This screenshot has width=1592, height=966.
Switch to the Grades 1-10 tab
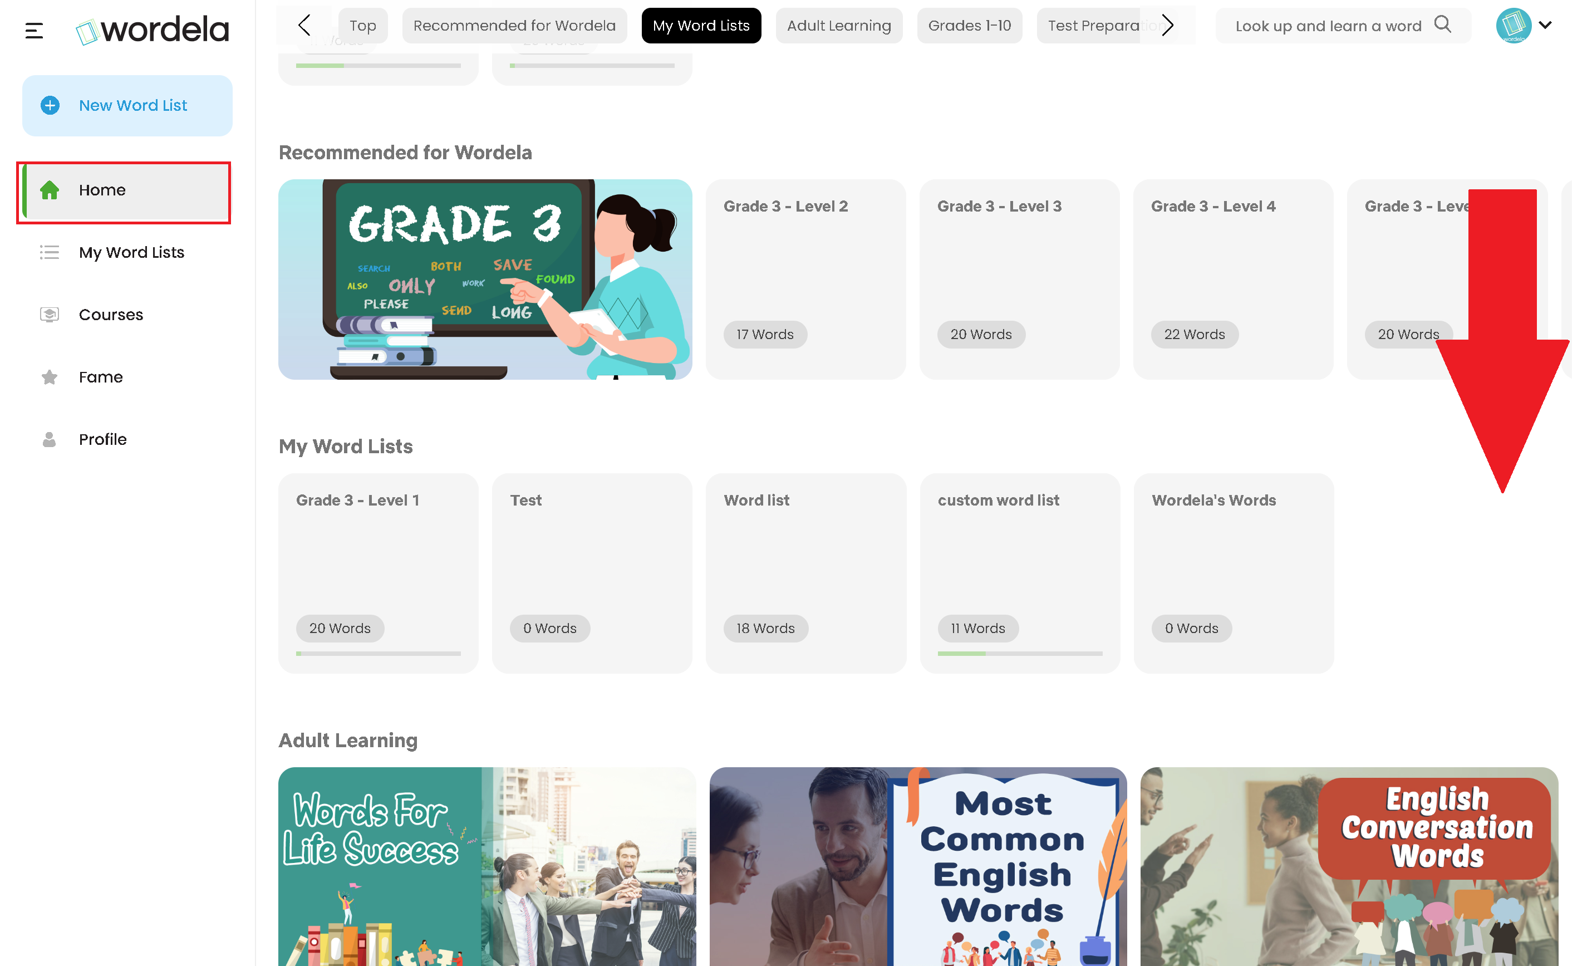969,25
